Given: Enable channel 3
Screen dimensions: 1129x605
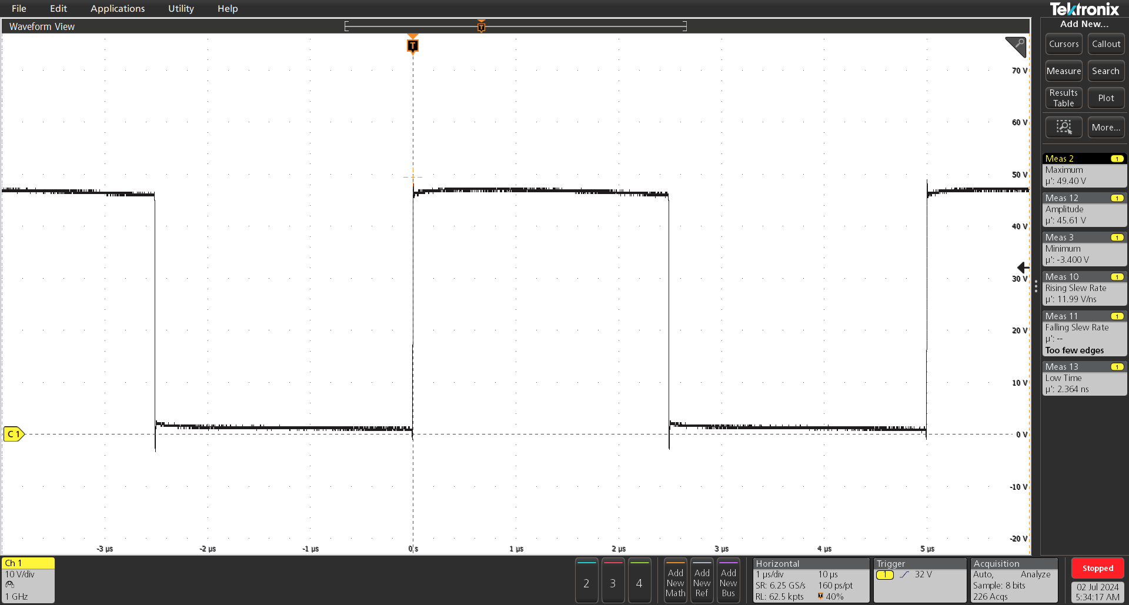Looking at the screenshot, I should click(613, 581).
